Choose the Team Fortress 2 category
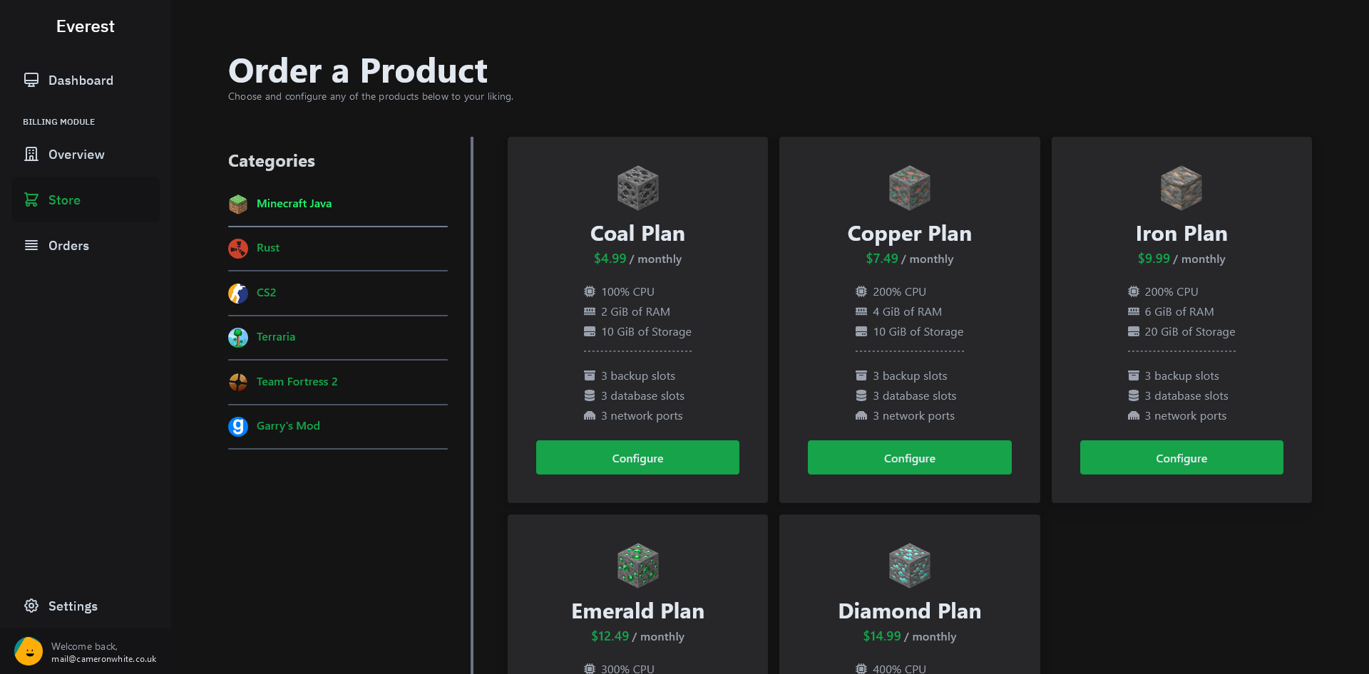Screen dimensions: 1369x674 338,382
